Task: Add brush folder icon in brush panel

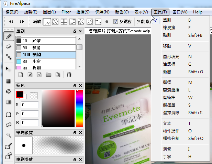Action: coord(48,75)
